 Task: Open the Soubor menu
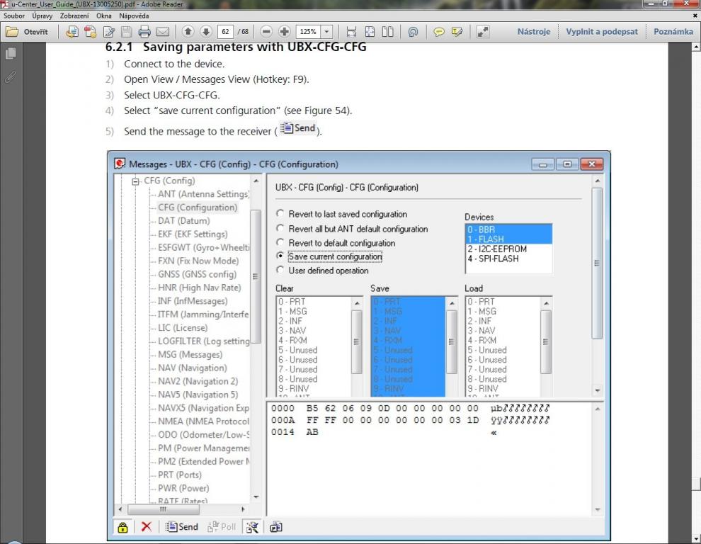pyautogui.click(x=14, y=15)
